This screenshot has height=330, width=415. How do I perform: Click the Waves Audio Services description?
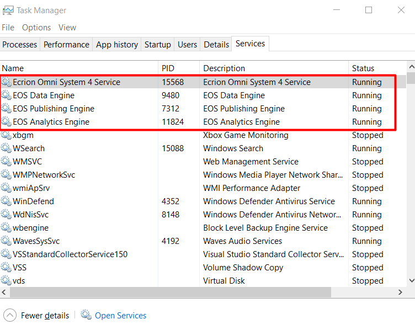pyautogui.click(x=242, y=241)
